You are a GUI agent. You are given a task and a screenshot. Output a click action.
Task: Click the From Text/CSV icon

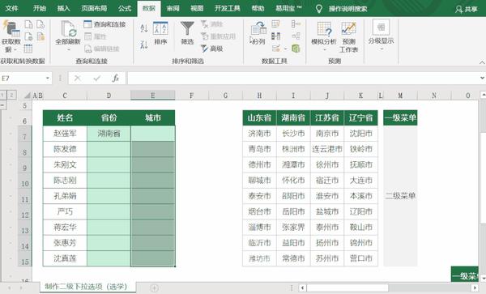pyautogui.click(x=28, y=24)
